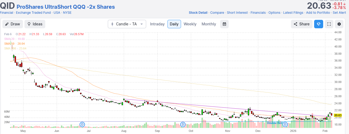Click the blue diamond premium icon
349x134 pixels.
(x=319, y=24)
